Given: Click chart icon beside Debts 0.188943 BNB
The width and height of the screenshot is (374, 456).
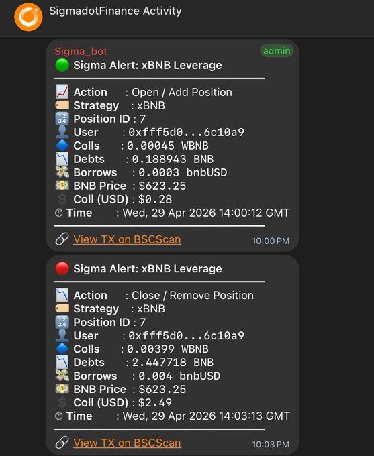Looking at the screenshot, I should 62,159.
